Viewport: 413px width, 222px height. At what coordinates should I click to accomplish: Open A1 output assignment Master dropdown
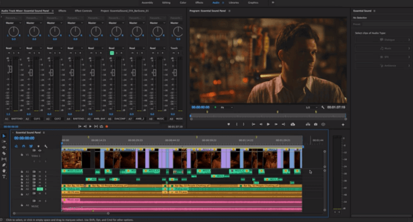coord(13,23)
